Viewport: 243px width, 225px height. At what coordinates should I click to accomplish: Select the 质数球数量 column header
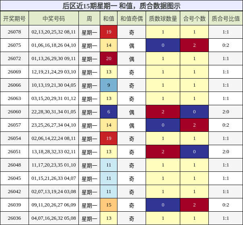point(163,19)
